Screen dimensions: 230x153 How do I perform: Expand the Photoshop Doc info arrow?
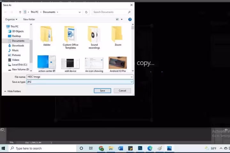(x=51, y=142)
